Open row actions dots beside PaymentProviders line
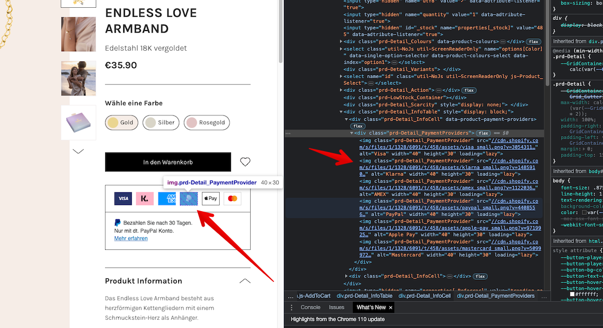The width and height of the screenshot is (603, 328). (x=288, y=133)
